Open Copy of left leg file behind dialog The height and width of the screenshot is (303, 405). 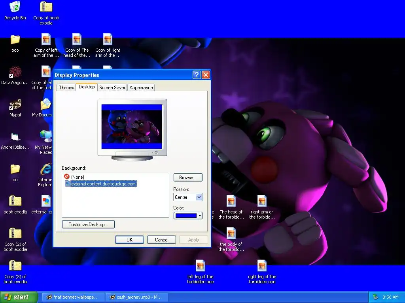tap(46, 72)
